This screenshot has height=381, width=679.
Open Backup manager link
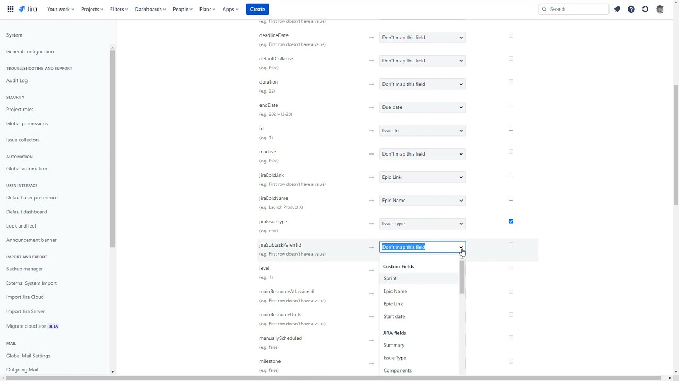point(24,269)
